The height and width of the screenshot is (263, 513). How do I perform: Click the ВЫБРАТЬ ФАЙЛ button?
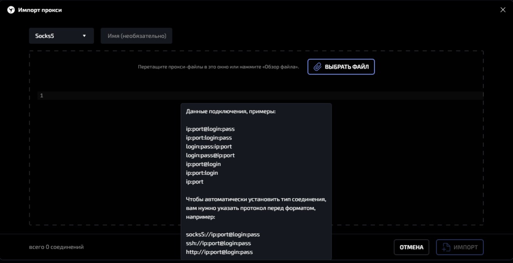point(341,67)
